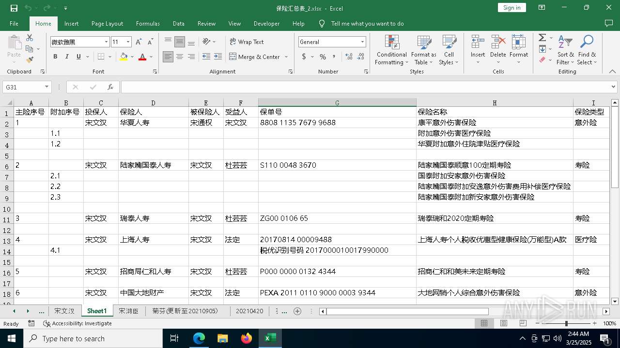Expand the Borders dropdown arrow
Screen dimensions: 620x348
point(110,57)
